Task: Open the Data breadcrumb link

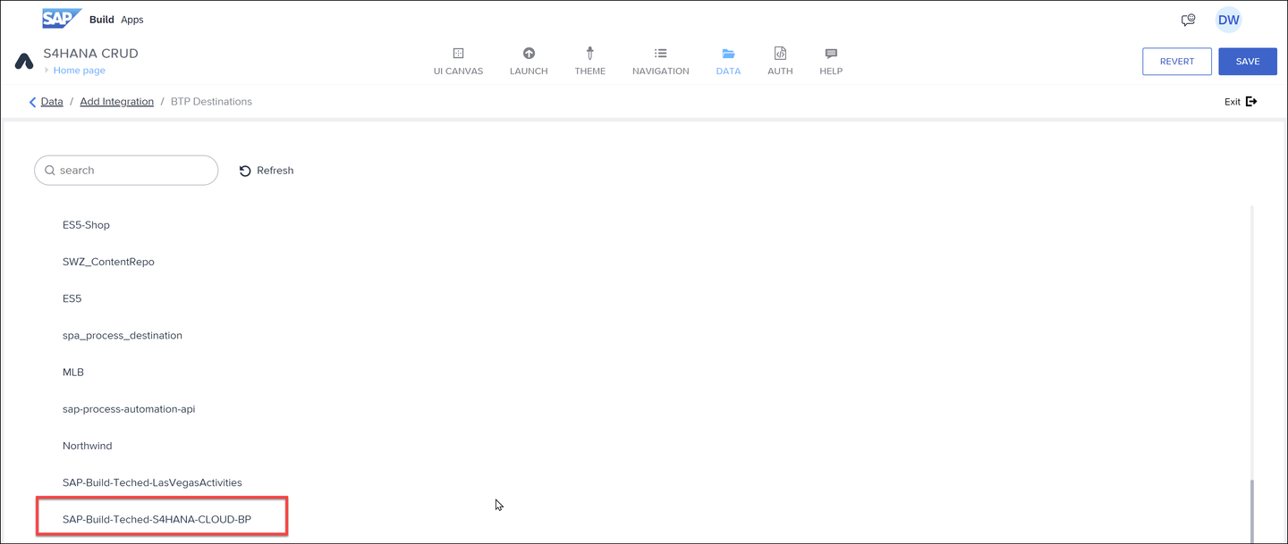Action: (x=52, y=102)
